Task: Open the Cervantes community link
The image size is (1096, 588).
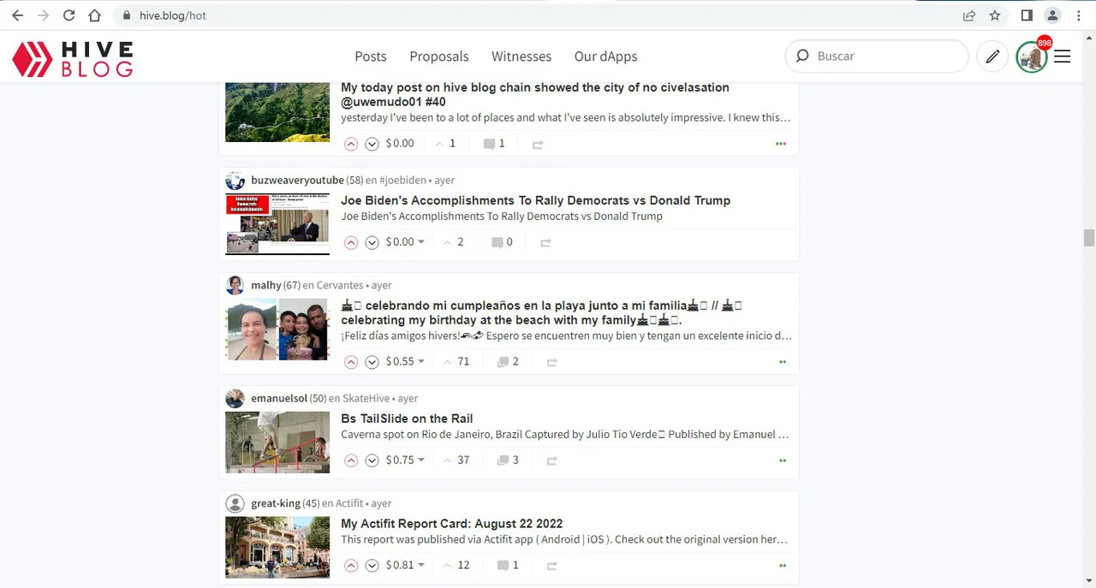Action: point(340,286)
